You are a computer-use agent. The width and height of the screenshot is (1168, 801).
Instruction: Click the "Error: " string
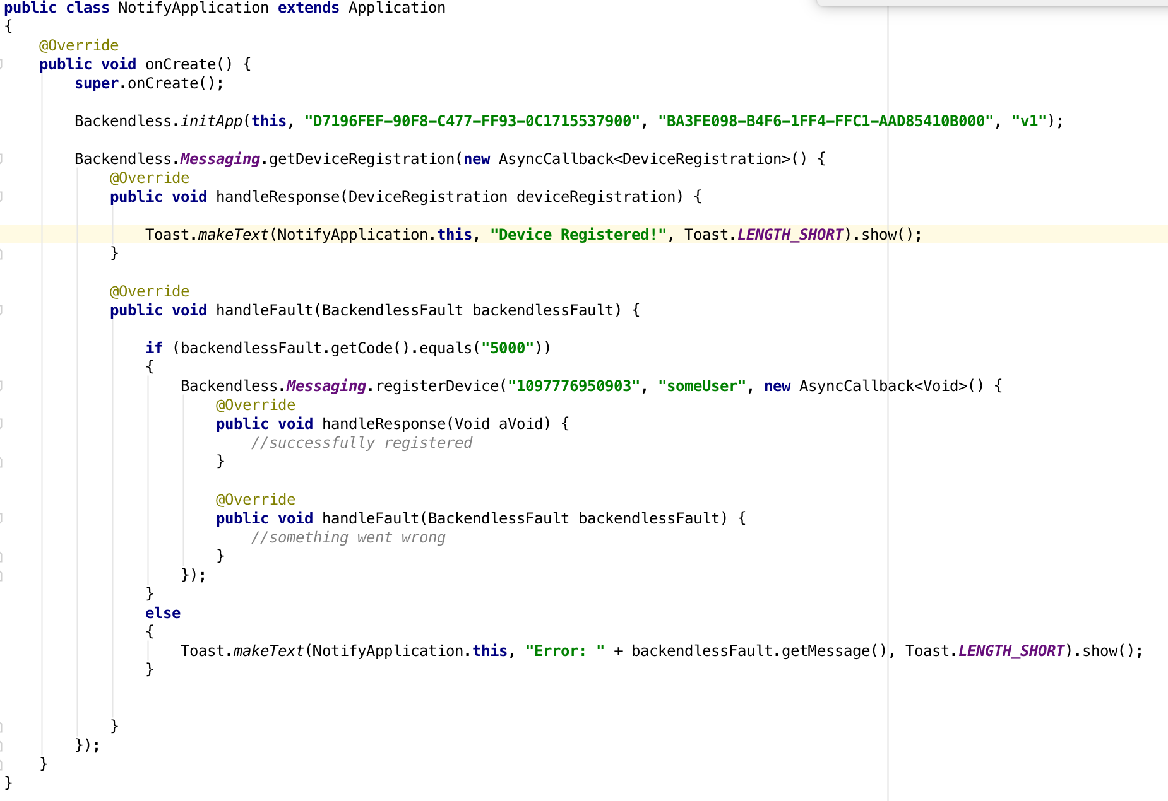pyautogui.click(x=565, y=651)
